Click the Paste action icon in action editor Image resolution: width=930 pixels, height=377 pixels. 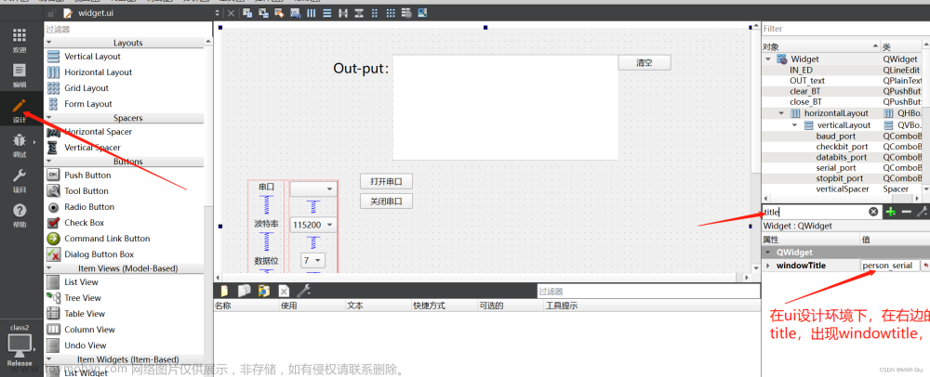coord(263,291)
